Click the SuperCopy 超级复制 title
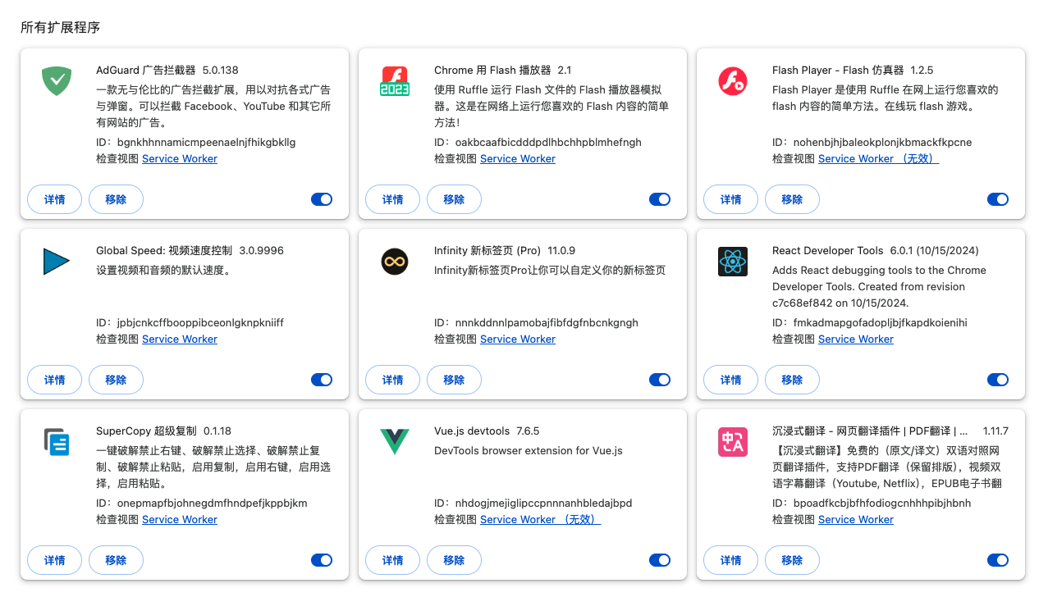The height and width of the screenshot is (597, 1048). pyautogui.click(x=146, y=431)
